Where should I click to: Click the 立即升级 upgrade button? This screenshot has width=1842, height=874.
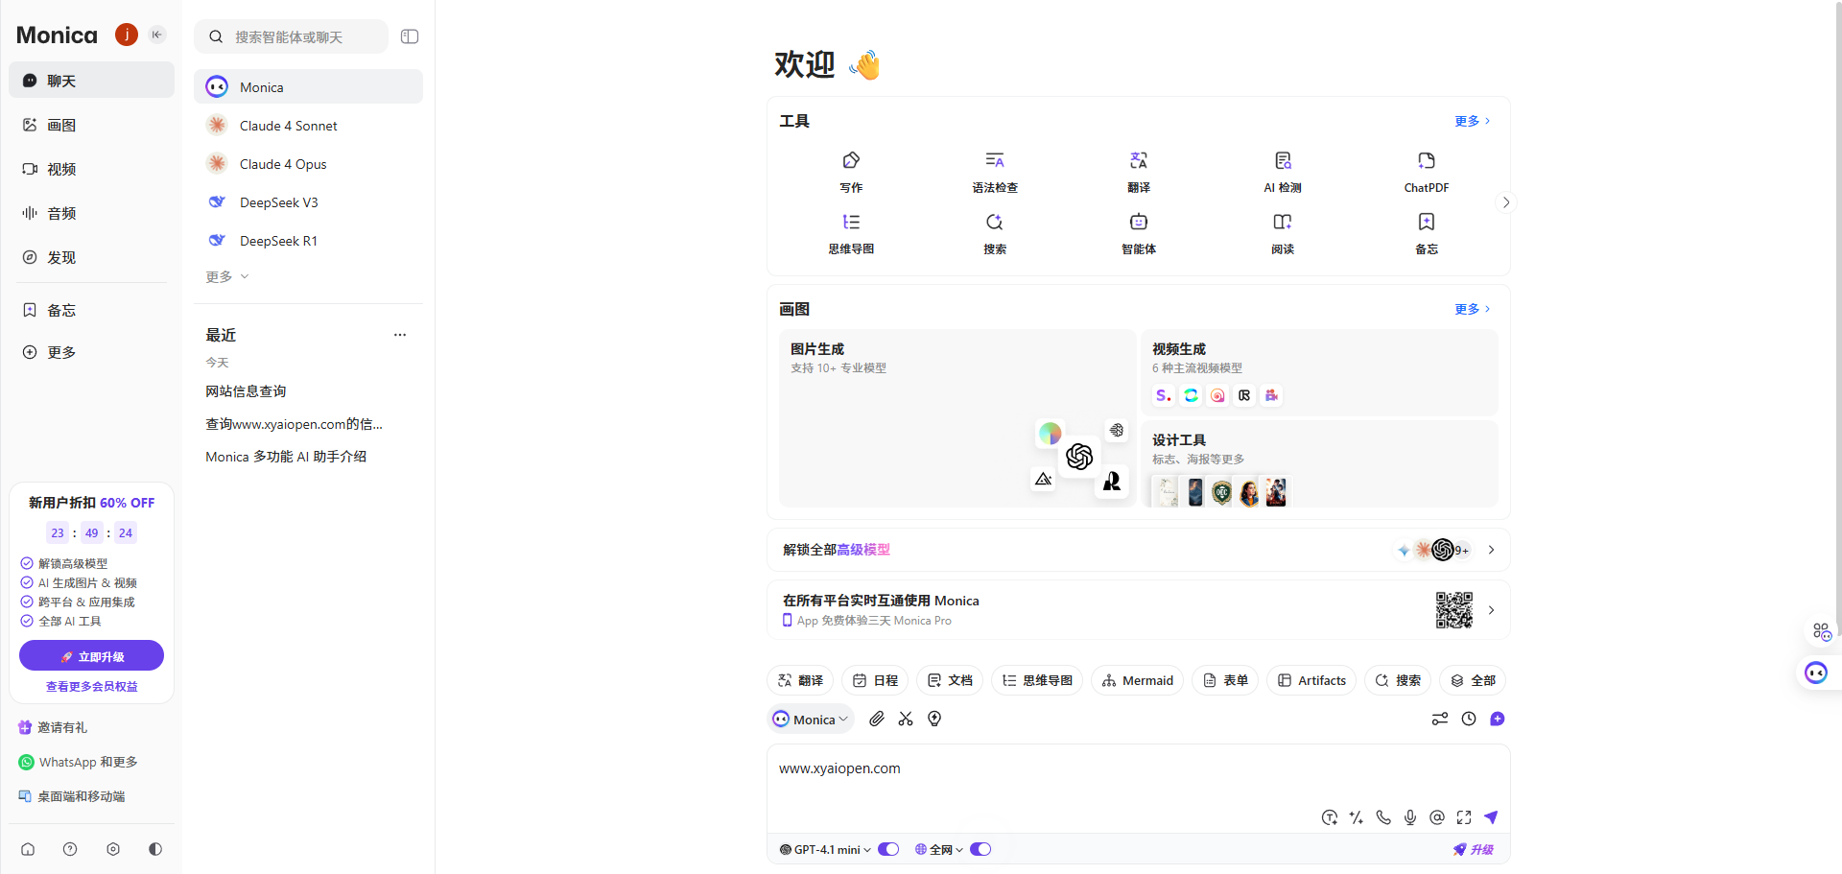click(92, 656)
